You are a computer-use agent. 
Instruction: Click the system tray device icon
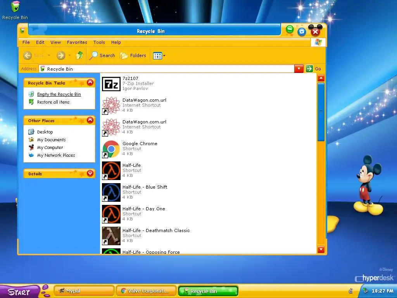pos(350,291)
